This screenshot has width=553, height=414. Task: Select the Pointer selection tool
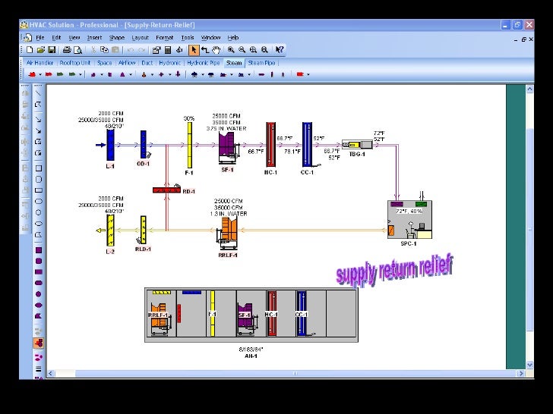point(194,50)
